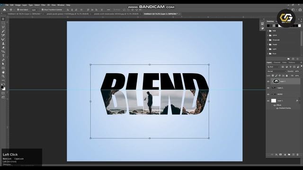Select the Type tool in toolbar
303x170 pixels.
tap(3, 56)
